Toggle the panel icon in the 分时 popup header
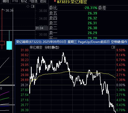128x113 pixels. [x=113, y=47]
